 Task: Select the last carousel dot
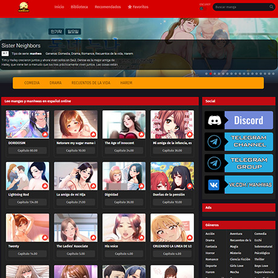click(273, 74)
